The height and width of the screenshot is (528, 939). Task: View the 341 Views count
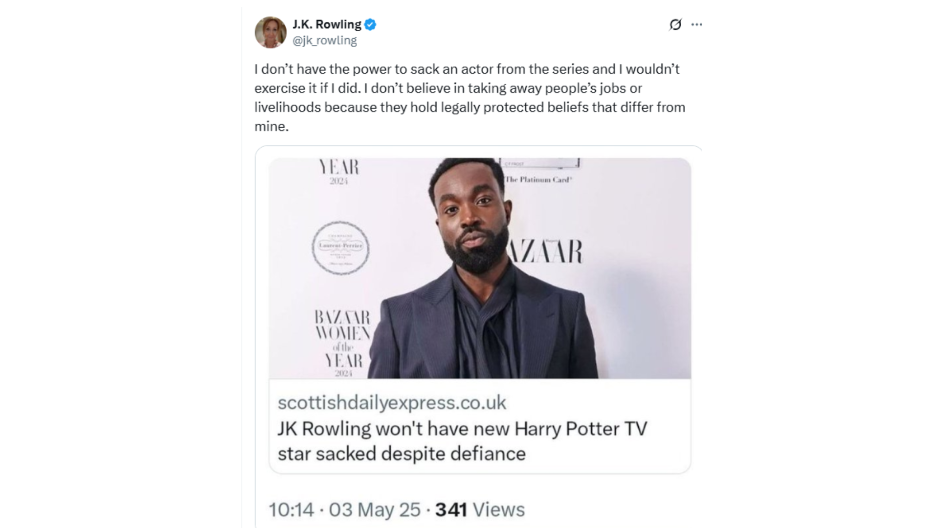tap(480, 510)
